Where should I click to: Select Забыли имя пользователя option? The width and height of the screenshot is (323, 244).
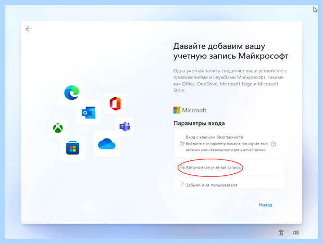point(230,183)
